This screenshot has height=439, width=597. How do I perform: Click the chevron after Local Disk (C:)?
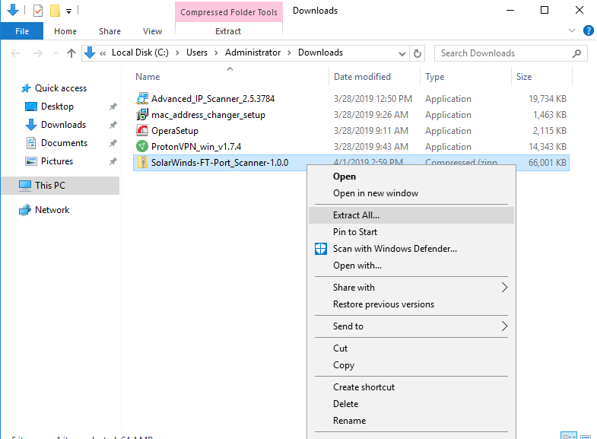(177, 53)
